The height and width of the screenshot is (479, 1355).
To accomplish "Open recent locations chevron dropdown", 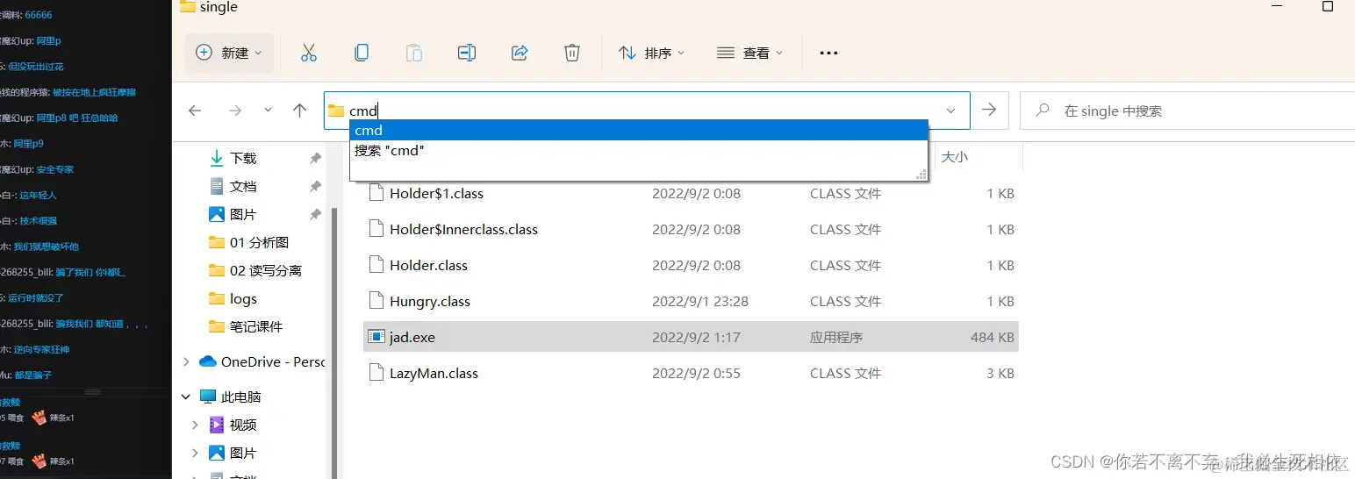I will pos(268,111).
